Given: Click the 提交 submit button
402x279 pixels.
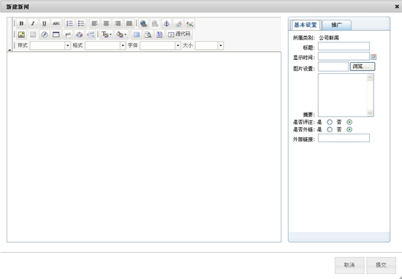Looking at the screenshot, I should (x=381, y=265).
